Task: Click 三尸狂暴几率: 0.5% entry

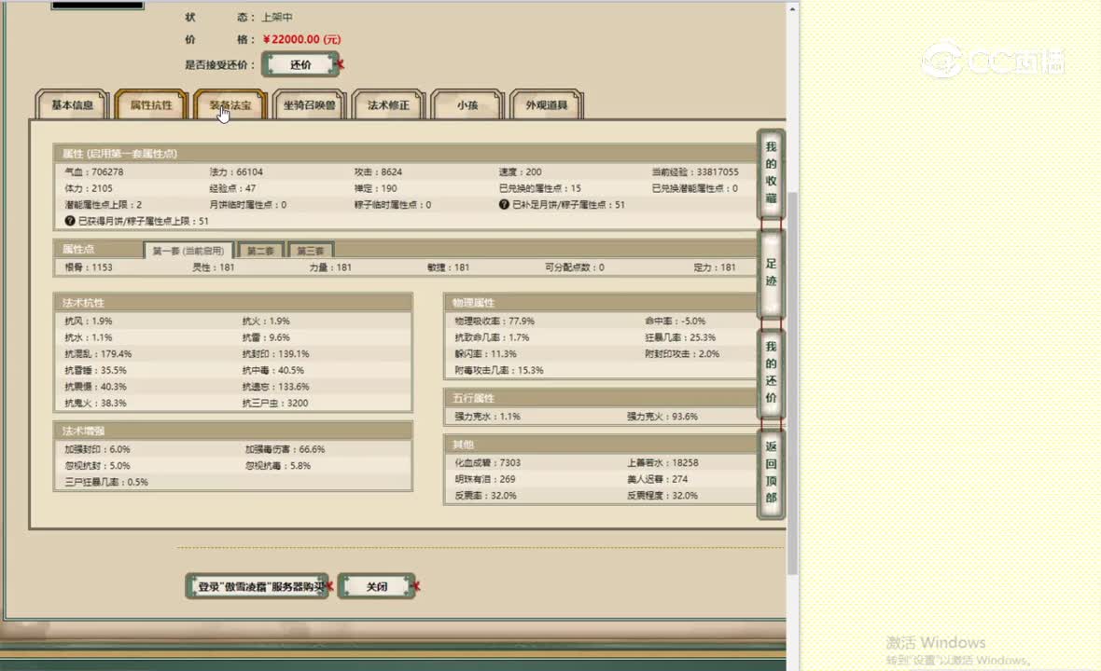Action: click(x=106, y=483)
